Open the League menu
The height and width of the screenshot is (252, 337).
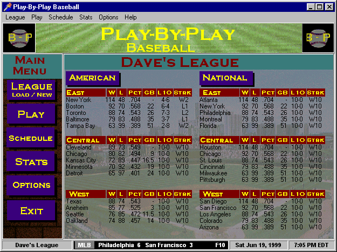click(15, 17)
